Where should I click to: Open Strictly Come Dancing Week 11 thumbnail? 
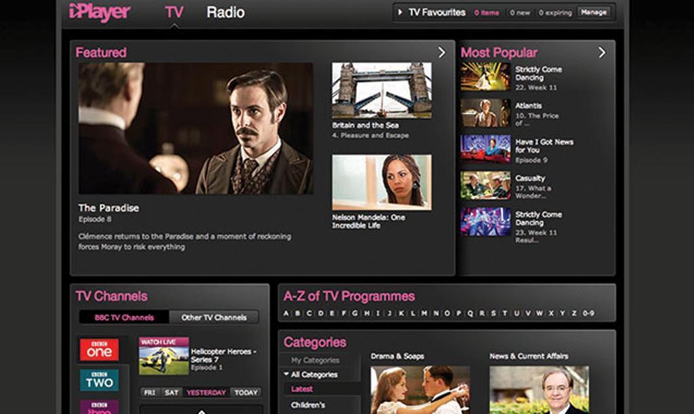(x=485, y=77)
